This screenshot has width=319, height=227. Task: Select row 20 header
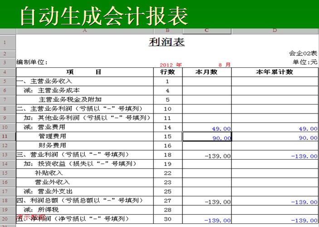(8, 219)
